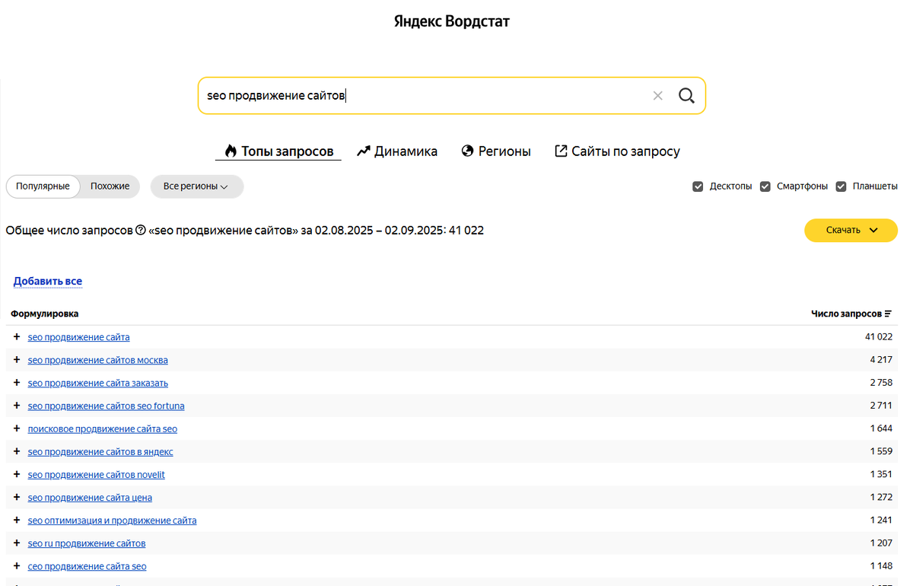913x586 pixels.
Task: Switch to the Динамика tab
Action: [x=397, y=151]
